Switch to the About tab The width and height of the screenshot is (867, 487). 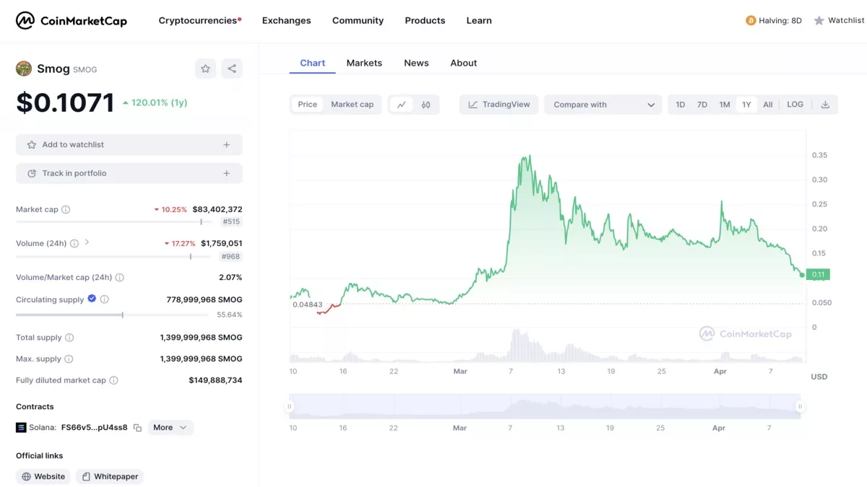point(464,63)
